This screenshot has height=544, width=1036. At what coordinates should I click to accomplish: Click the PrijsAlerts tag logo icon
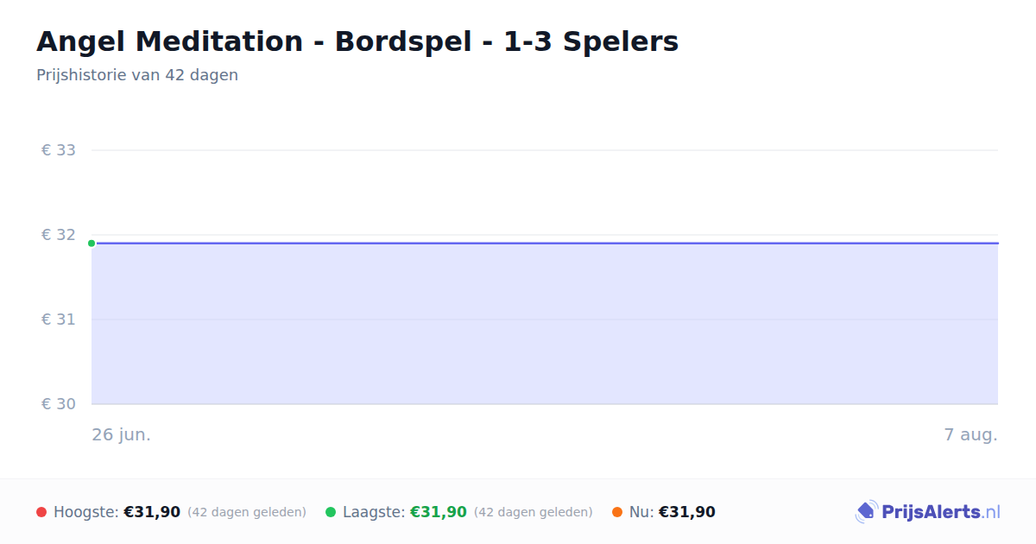[866, 512]
